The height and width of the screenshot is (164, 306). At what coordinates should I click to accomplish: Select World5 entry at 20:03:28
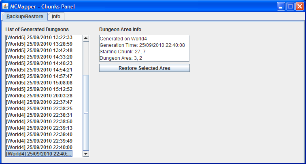(39, 96)
